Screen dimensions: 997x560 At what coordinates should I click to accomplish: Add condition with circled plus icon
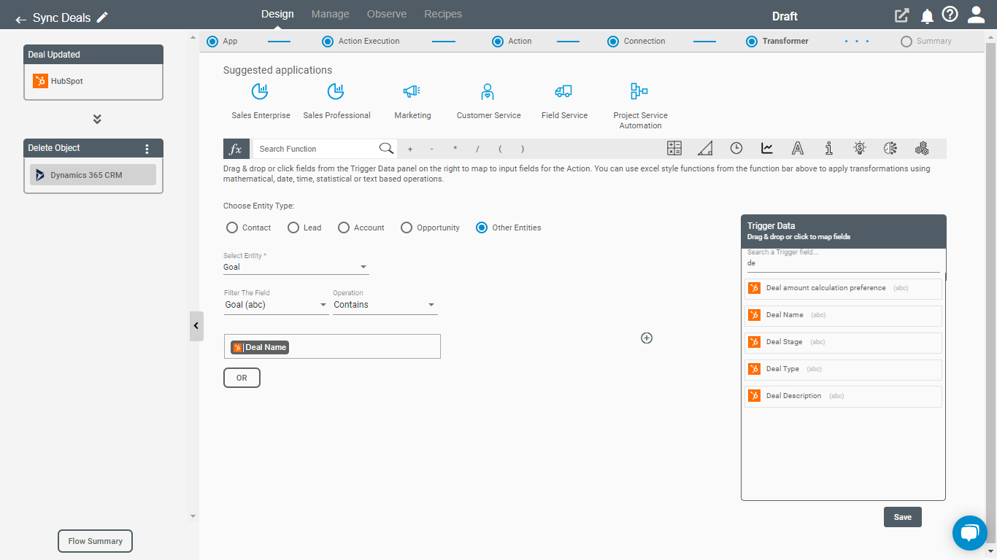[646, 338]
